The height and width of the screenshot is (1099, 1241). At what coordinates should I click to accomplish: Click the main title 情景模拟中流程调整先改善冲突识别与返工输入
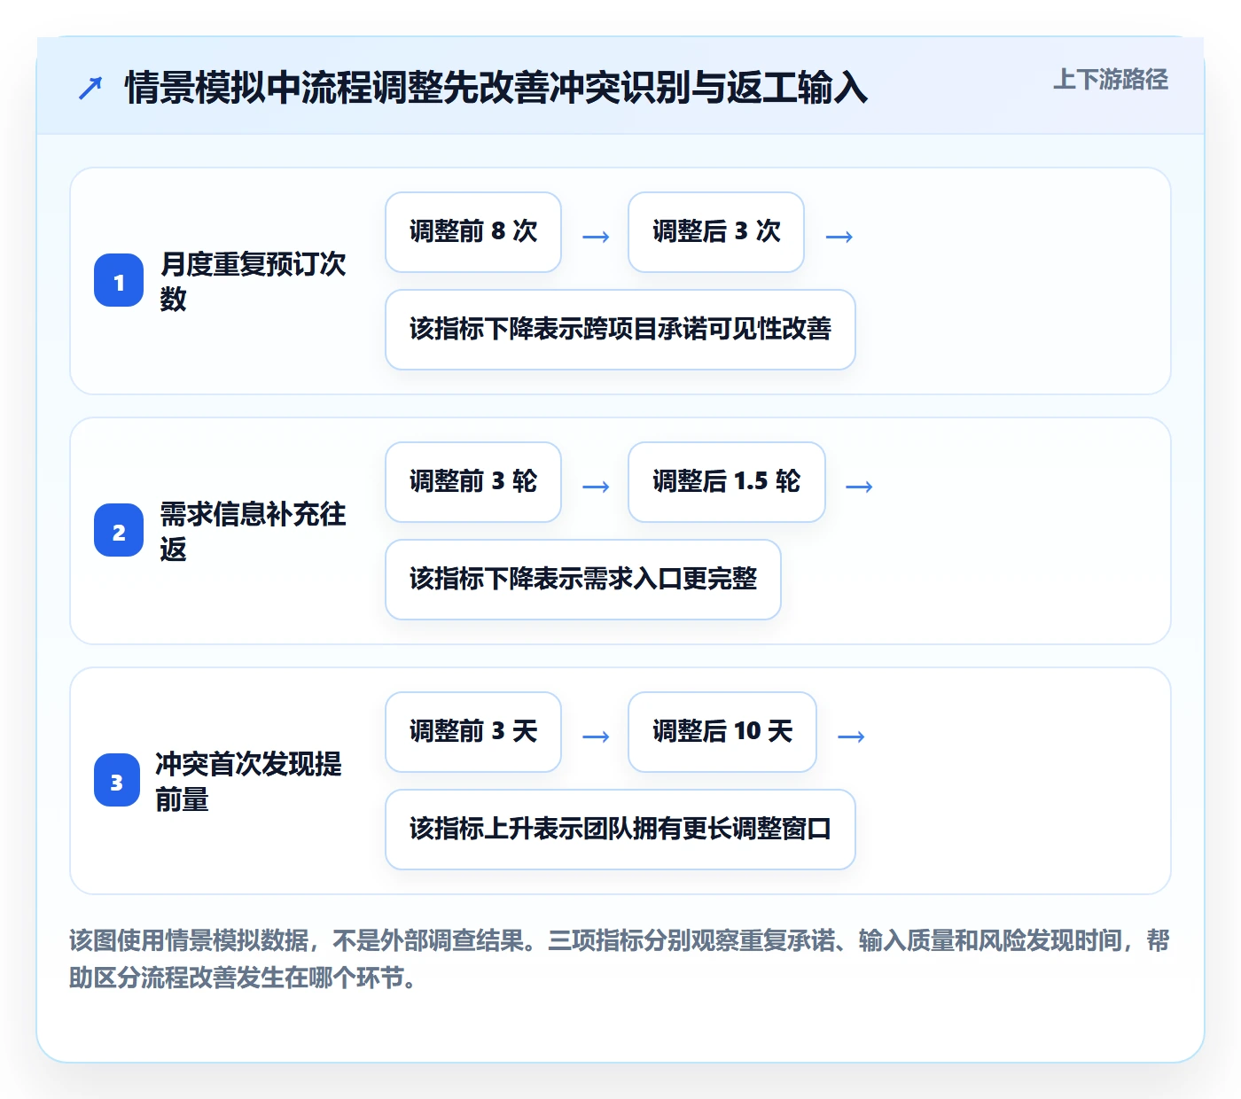coord(496,88)
